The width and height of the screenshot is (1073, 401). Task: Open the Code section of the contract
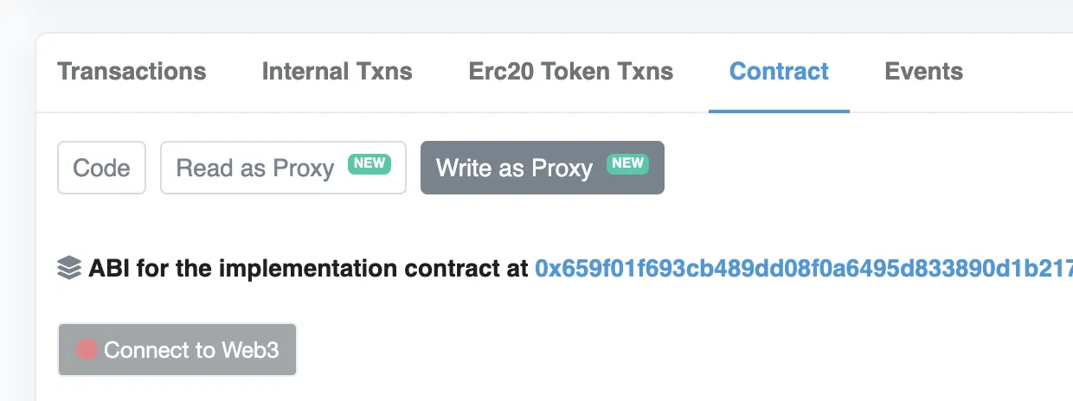point(101,168)
